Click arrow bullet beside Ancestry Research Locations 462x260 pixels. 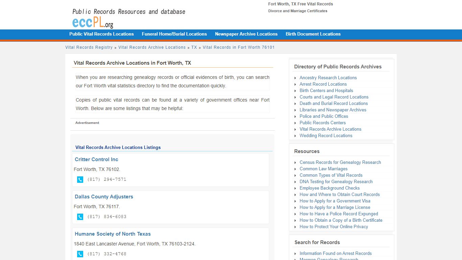(295, 78)
